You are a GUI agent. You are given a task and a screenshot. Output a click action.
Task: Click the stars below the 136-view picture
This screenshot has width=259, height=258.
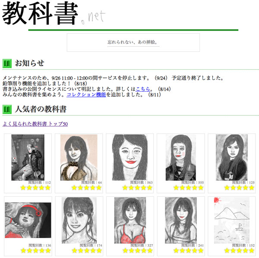click(x=36, y=251)
